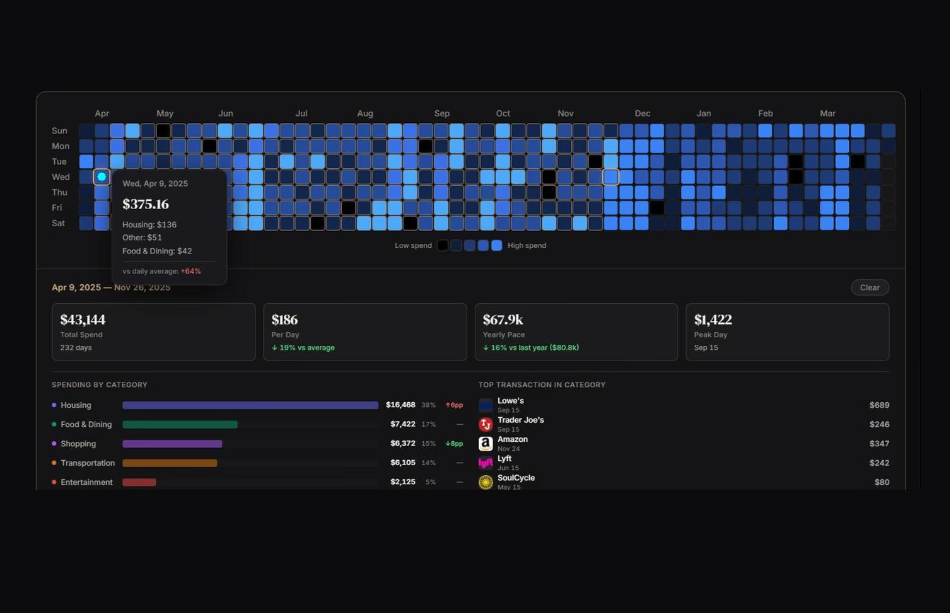950x613 pixels.
Task: Click the Food & Dining green dot
Action: click(54, 425)
